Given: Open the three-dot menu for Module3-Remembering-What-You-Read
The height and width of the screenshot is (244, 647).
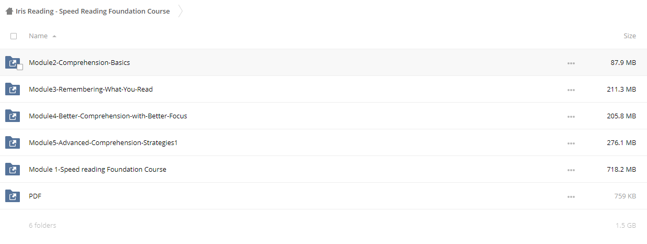Looking at the screenshot, I should (x=571, y=90).
